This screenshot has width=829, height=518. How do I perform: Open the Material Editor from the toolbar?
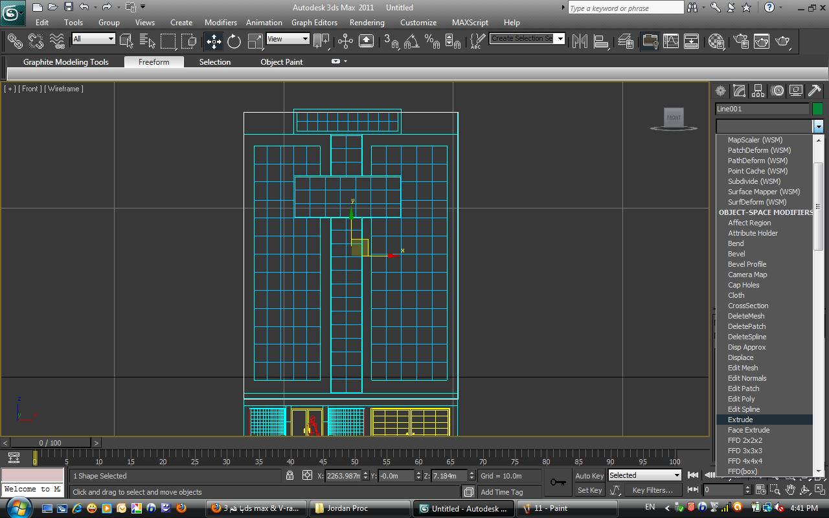tap(716, 41)
